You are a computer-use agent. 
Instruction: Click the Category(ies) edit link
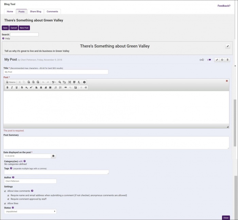[x=20, y=161]
